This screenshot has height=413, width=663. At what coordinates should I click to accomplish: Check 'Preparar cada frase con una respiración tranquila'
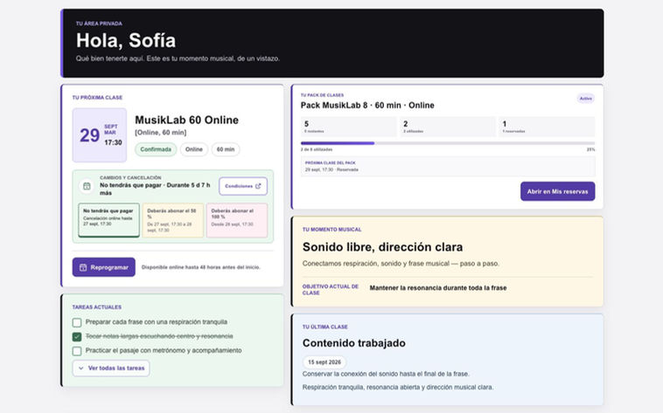[77, 323]
